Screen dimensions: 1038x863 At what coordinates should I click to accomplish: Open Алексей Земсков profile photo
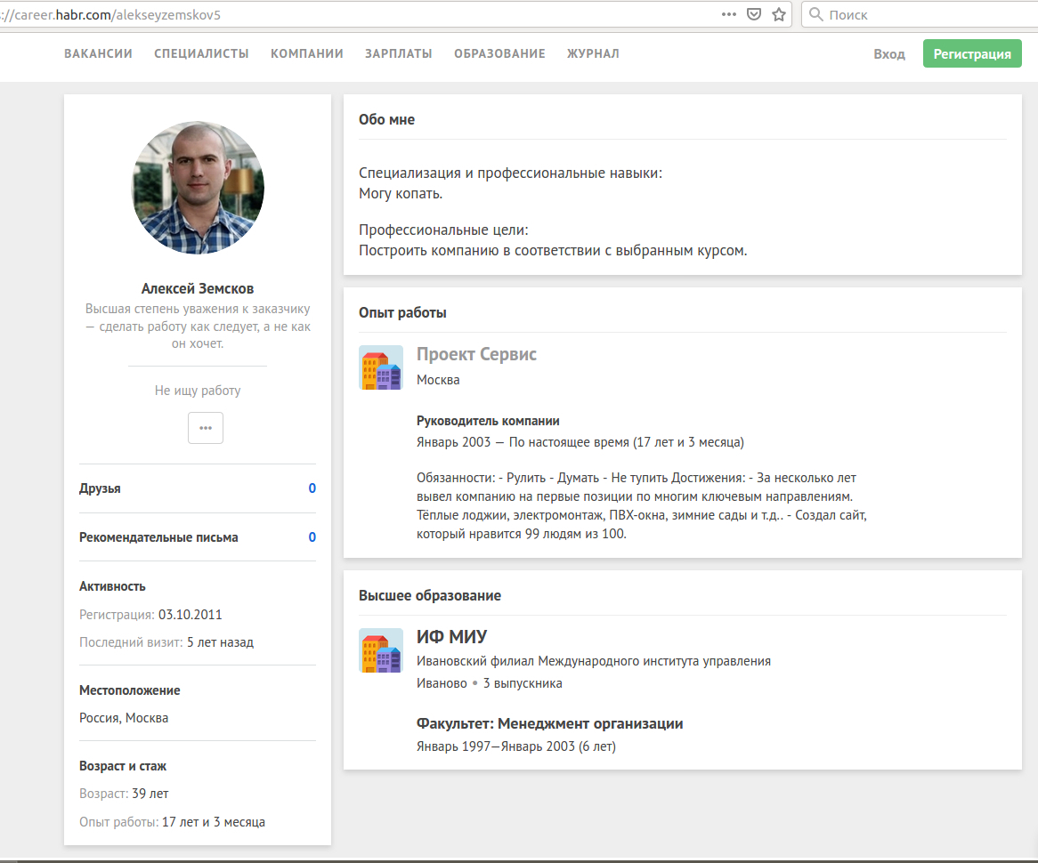(198, 189)
